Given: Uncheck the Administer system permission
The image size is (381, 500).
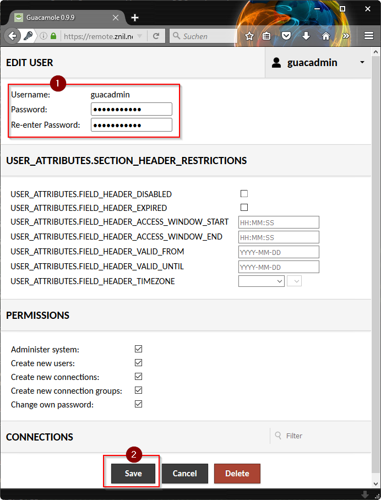Looking at the screenshot, I should point(139,349).
